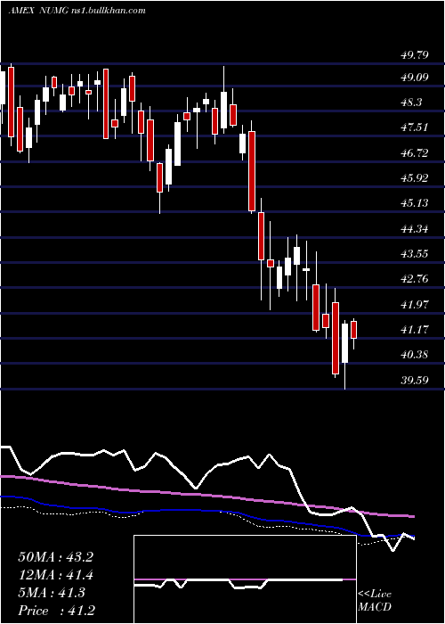Click the 44.34 price axis label

[x=415, y=228]
